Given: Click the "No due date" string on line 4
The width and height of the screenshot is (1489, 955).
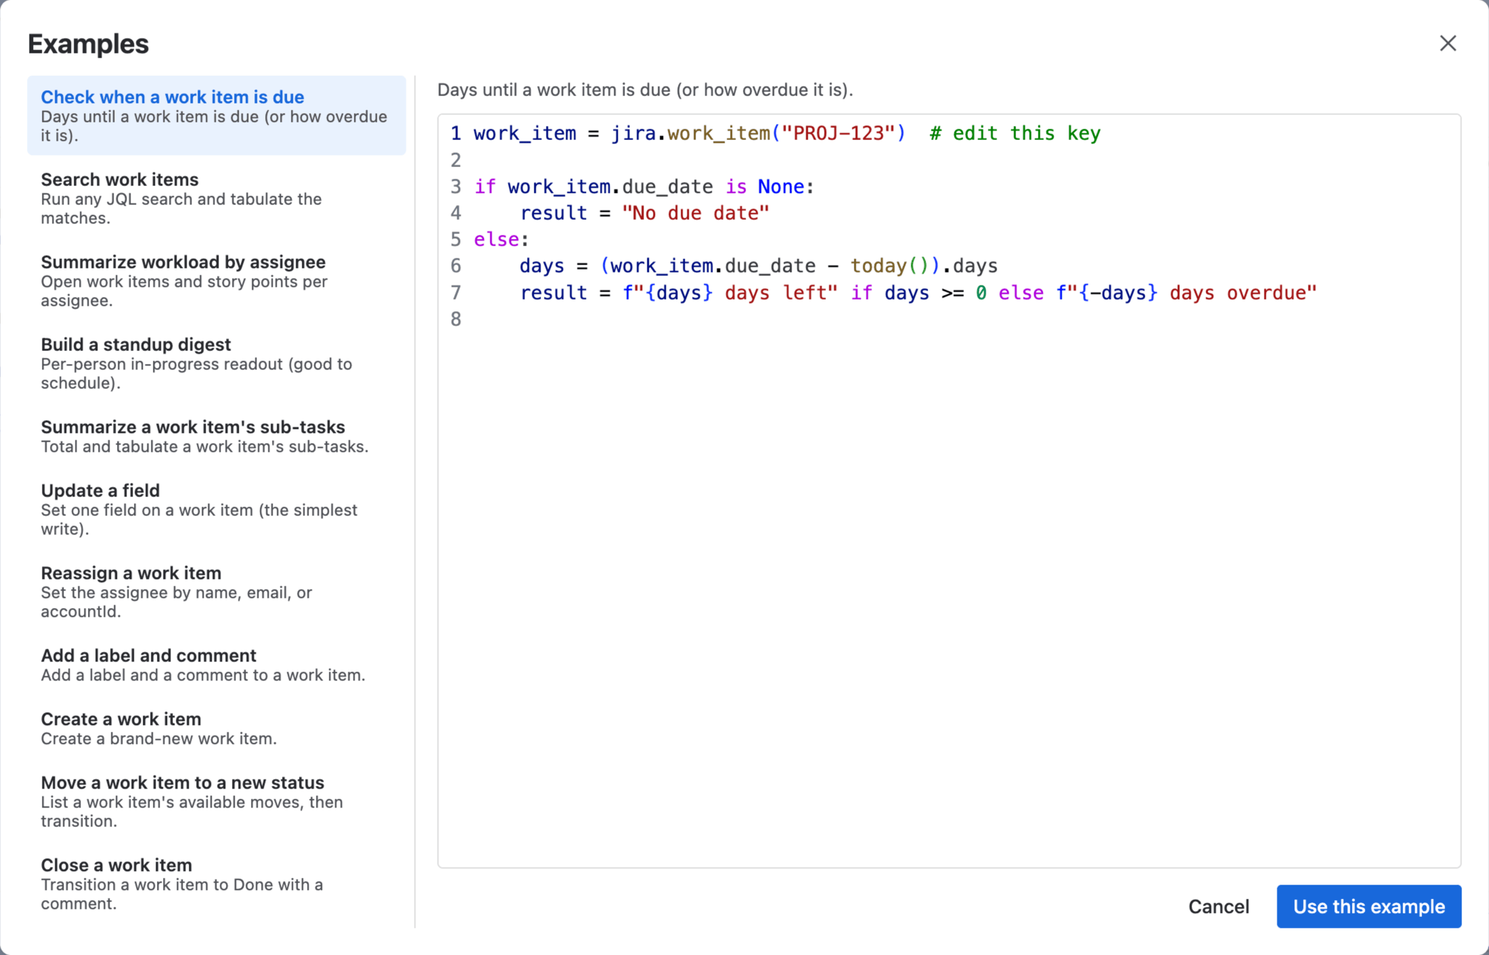Looking at the screenshot, I should [x=695, y=213].
